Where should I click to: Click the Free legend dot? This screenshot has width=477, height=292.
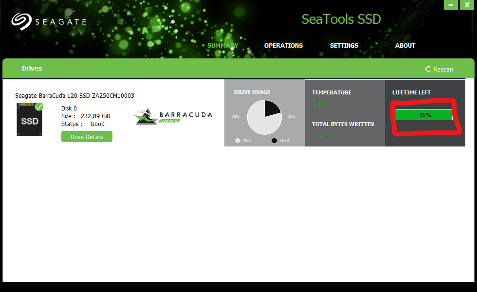(238, 141)
